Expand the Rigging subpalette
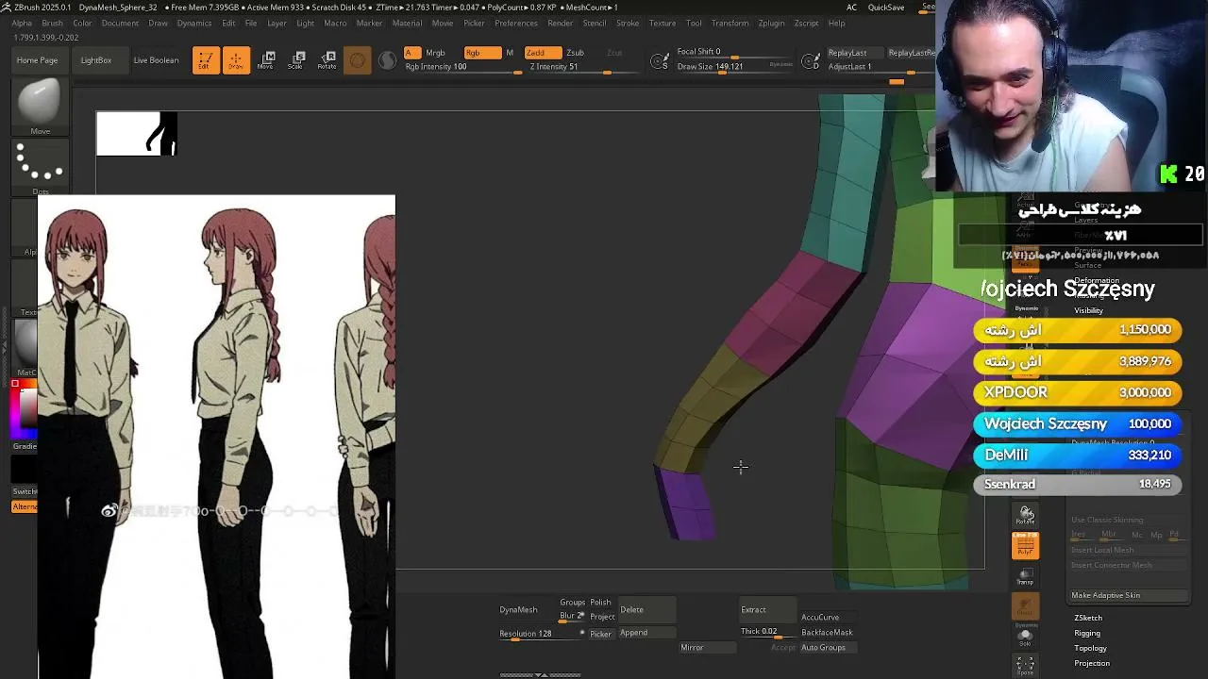1208x679 pixels. pyautogui.click(x=1087, y=633)
